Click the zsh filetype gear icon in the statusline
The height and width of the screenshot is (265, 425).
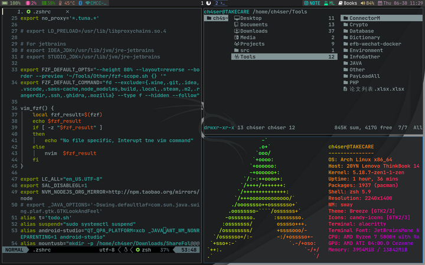tap(138, 250)
